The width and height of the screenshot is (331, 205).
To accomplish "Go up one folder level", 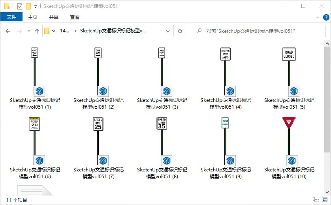I will (x=37, y=31).
